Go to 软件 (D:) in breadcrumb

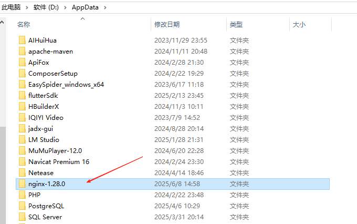click(46, 7)
